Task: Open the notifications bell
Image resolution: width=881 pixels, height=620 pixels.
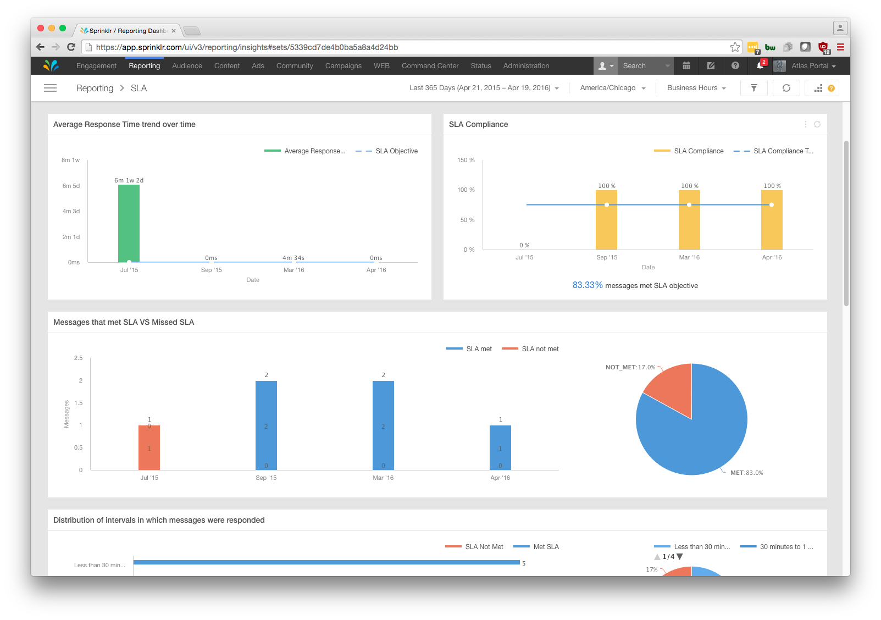Action: pos(760,65)
